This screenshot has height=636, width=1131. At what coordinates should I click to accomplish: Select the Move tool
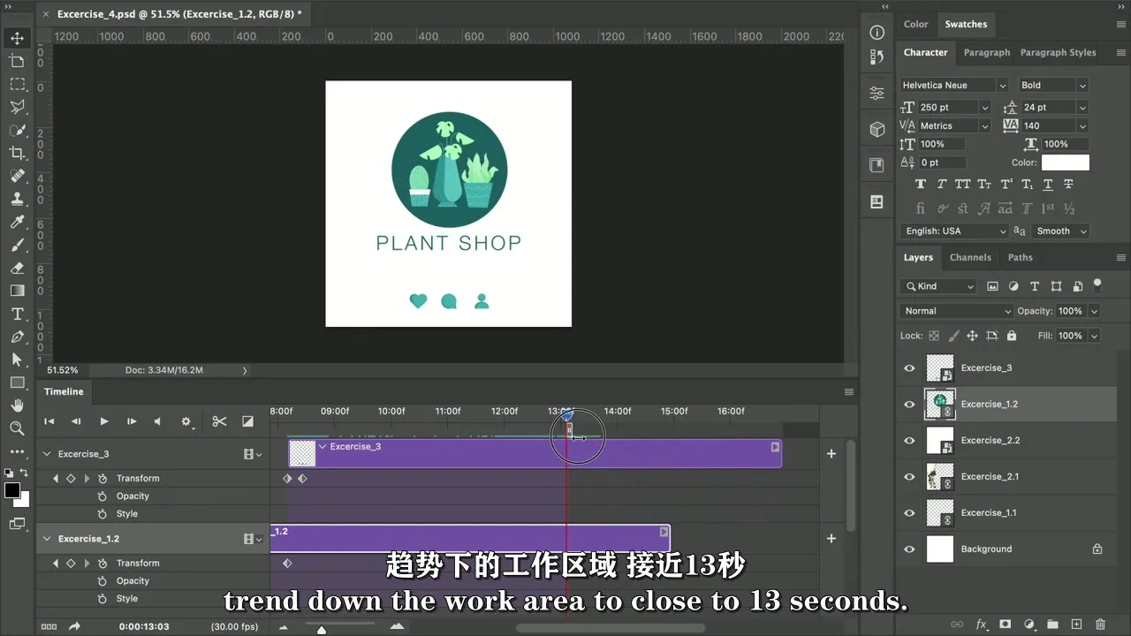tap(17, 38)
